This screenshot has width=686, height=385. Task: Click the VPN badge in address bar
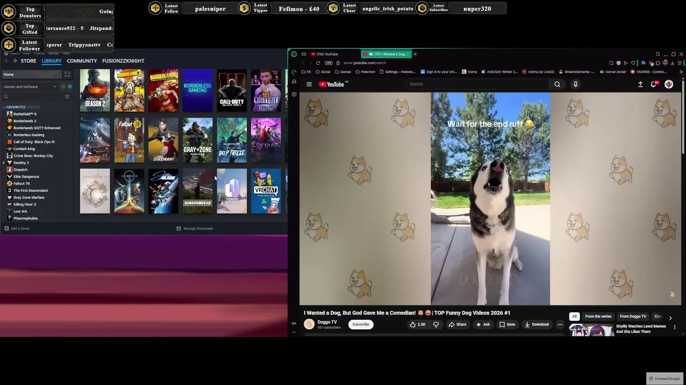click(329, 63)
